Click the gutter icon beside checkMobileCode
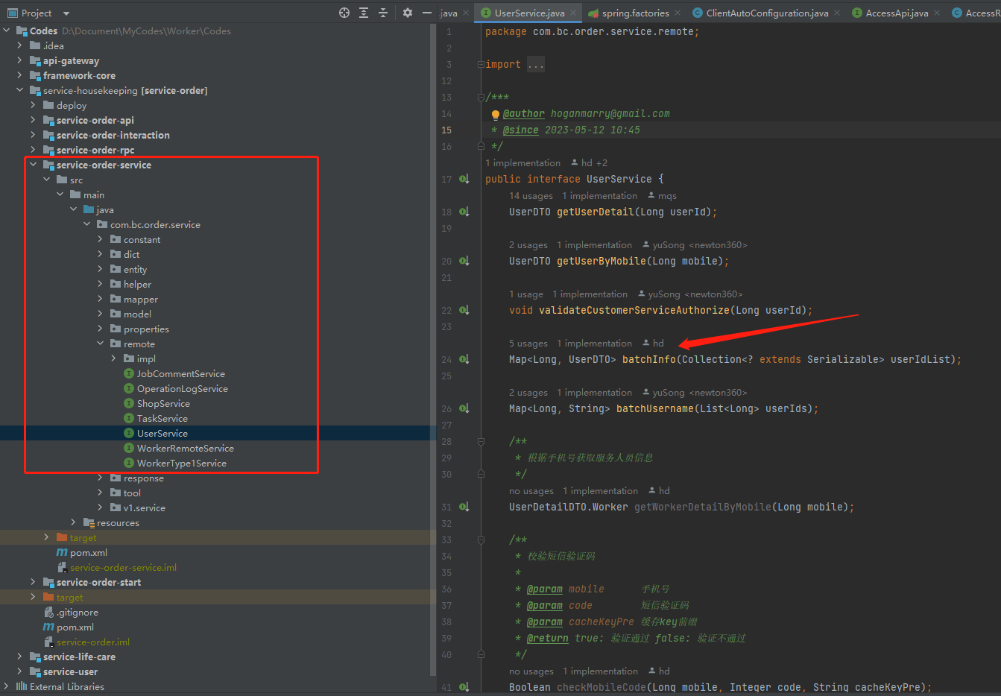 [x=464, y=687]
